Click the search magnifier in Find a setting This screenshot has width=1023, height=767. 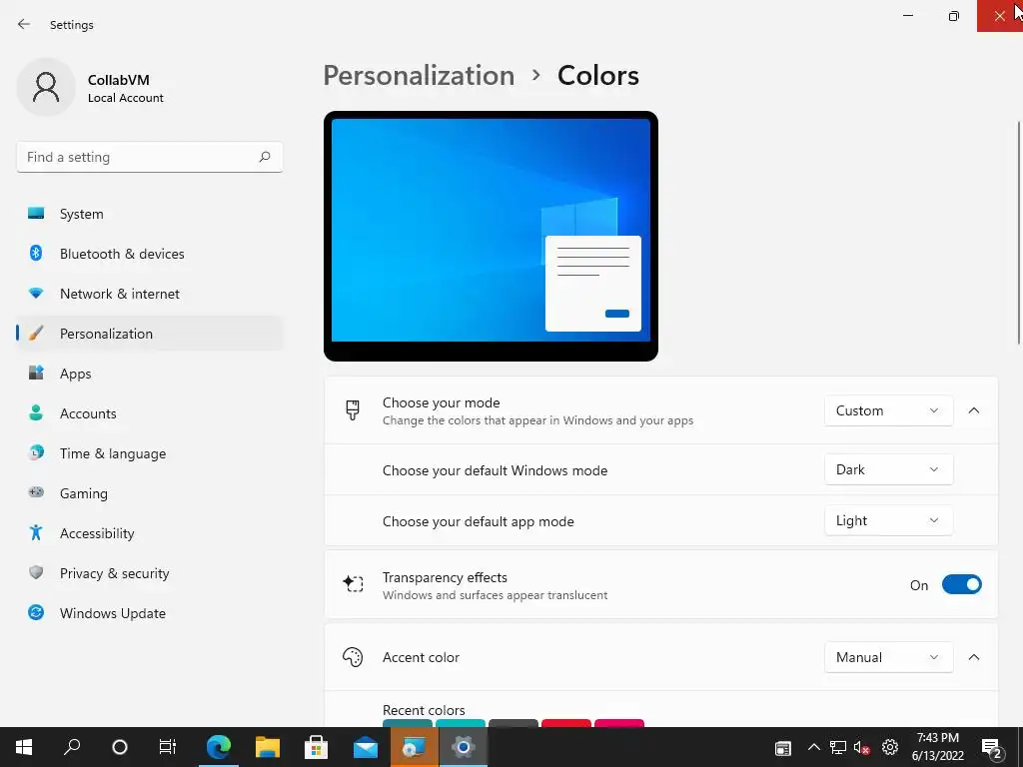[264, 157]
